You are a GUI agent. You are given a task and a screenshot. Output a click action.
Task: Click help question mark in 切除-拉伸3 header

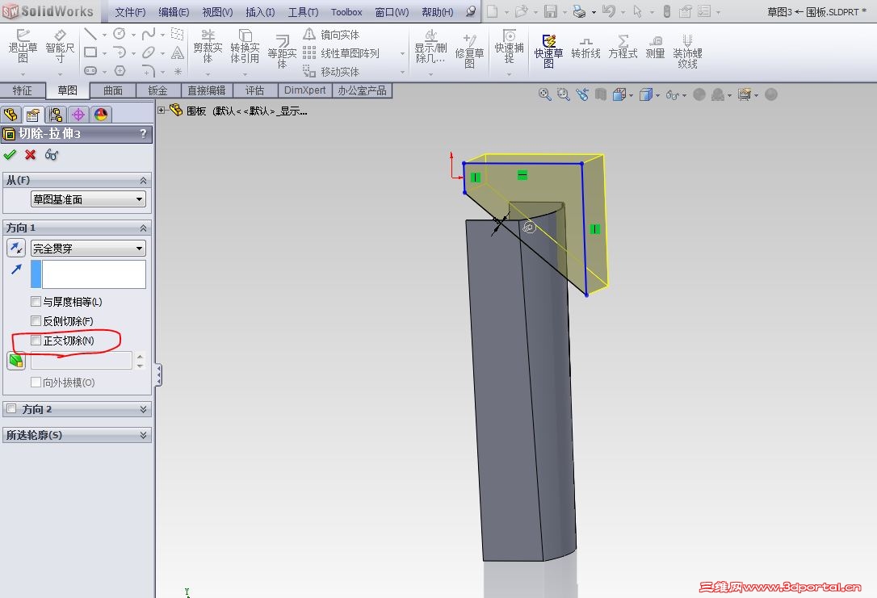pyautogui.click(x=143, y=133)
